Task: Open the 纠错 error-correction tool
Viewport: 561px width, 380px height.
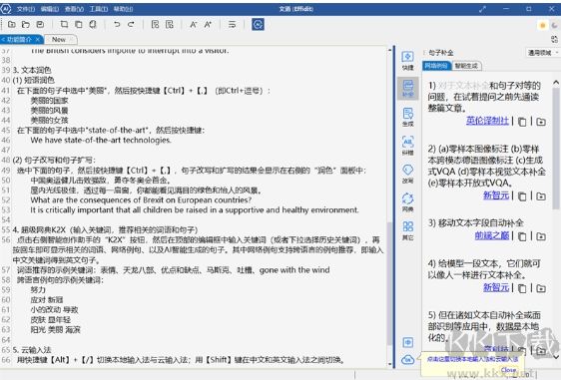Action: coord(407,146)
